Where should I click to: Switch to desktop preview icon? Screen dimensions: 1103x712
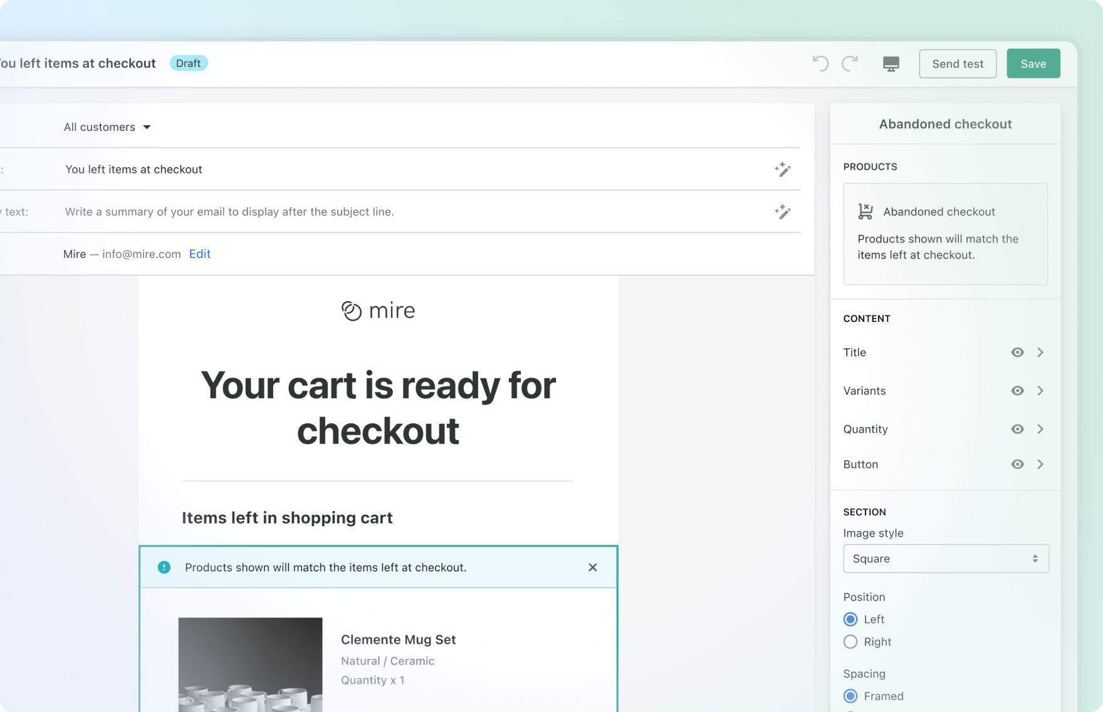[891, 64]
